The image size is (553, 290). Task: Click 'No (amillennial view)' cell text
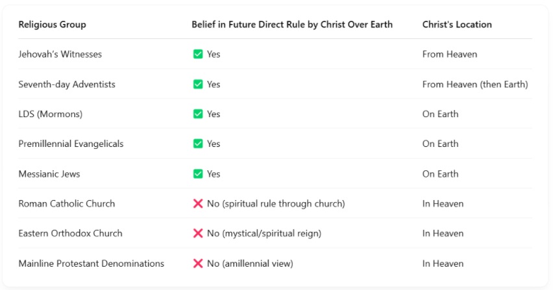250,263
